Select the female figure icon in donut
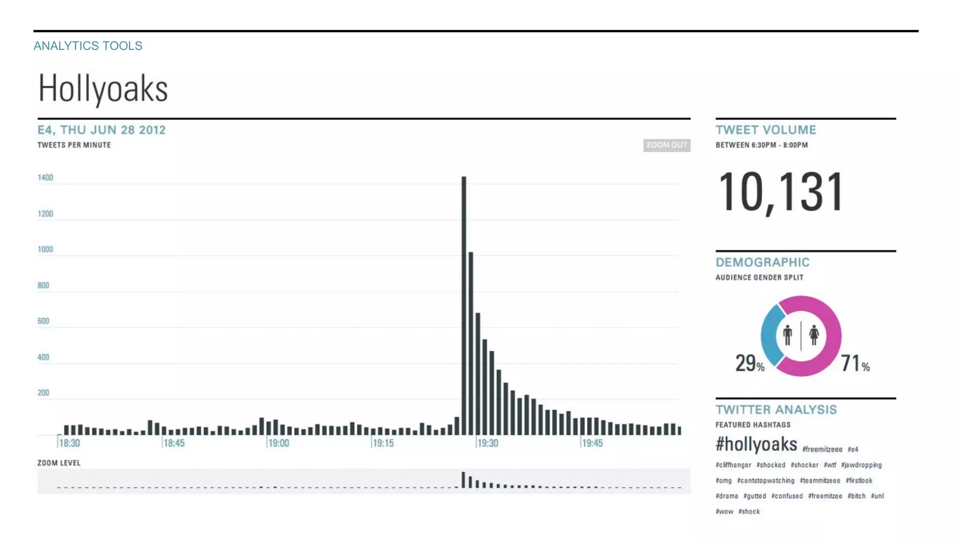 tap(814, 335)
